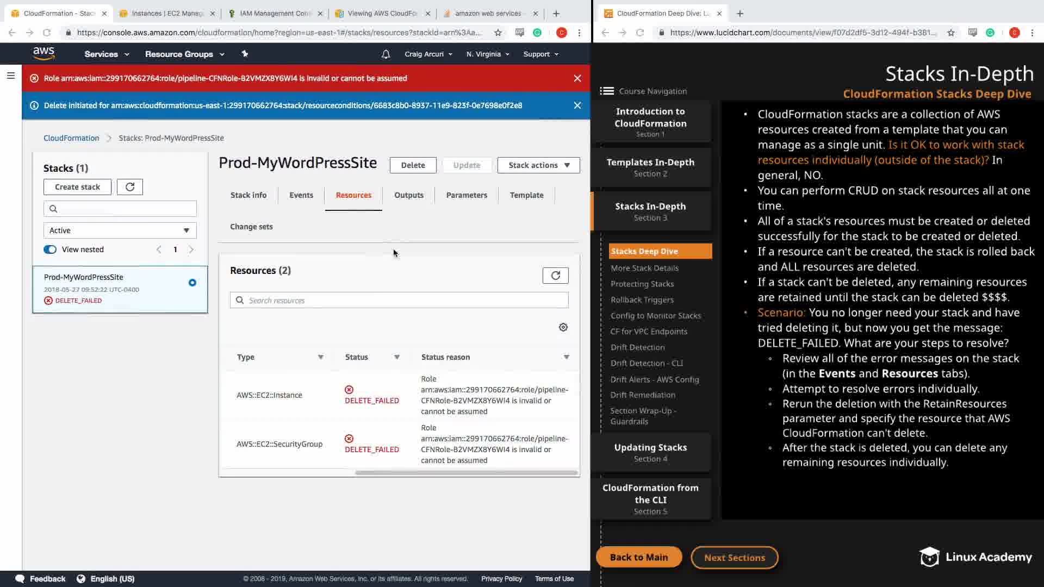Open the N. Virginia region menu
The image size is (1044, 587).
coord(488,54)
